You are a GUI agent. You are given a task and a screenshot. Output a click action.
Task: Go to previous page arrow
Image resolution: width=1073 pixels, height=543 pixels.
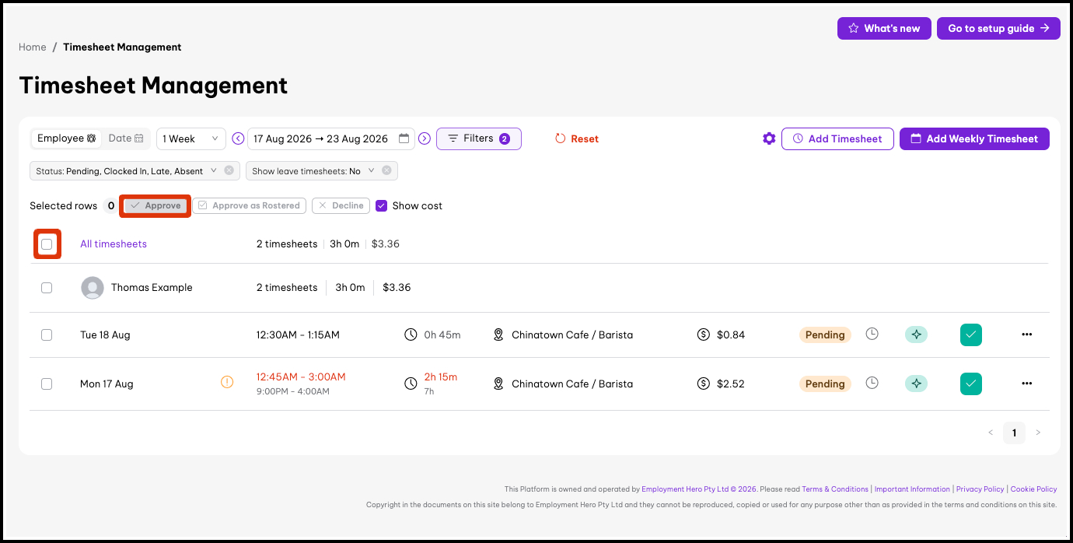pos(991,433)
